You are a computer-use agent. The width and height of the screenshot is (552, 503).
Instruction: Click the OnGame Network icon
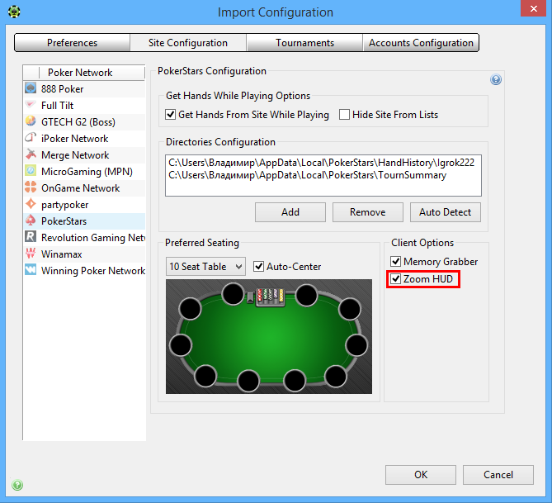click(31, 187)
